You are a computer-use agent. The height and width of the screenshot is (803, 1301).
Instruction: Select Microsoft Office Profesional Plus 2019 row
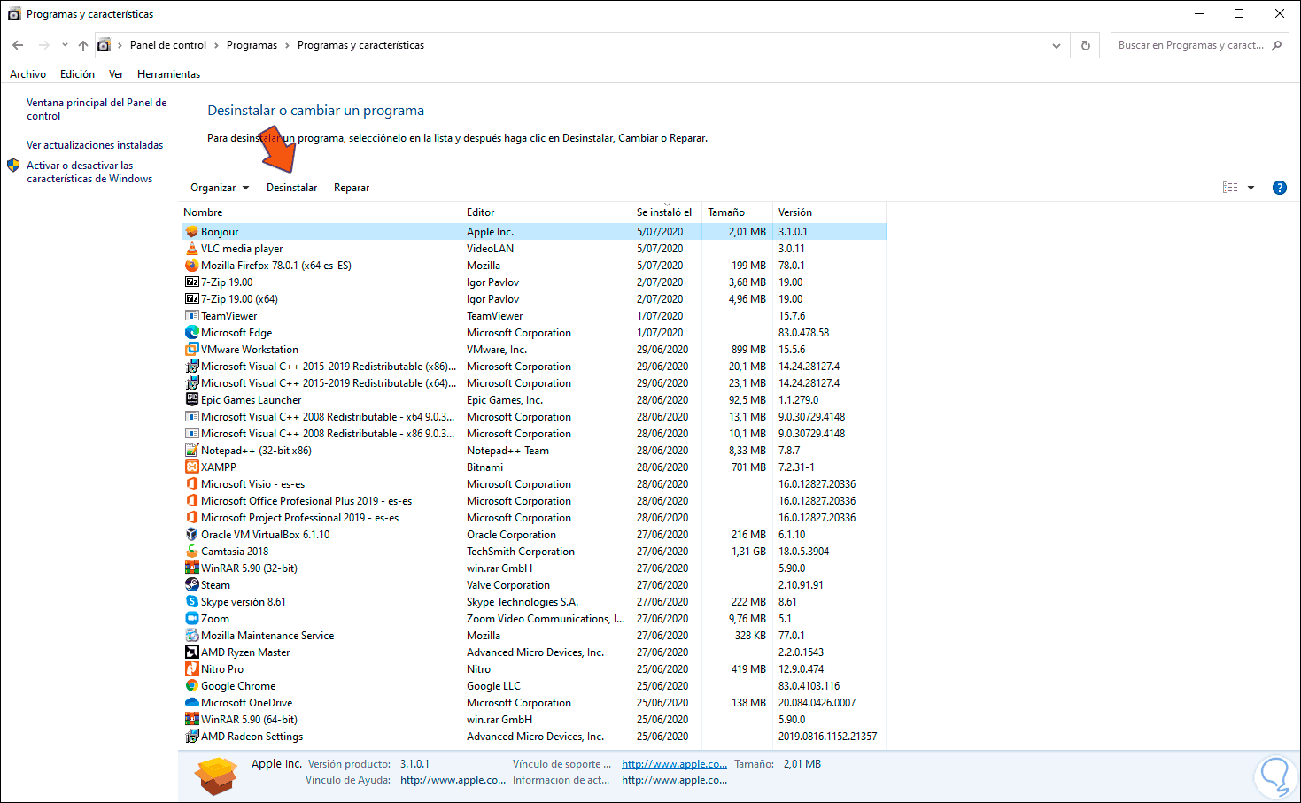tap(533, 501)
